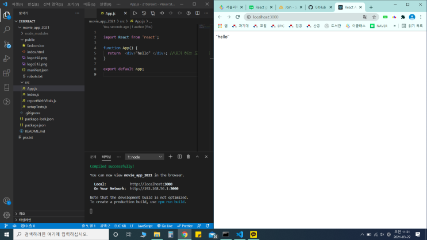Open the editor's more actions ellipsis
Viewport: 427px width, 240px height.
coord(206,13)
